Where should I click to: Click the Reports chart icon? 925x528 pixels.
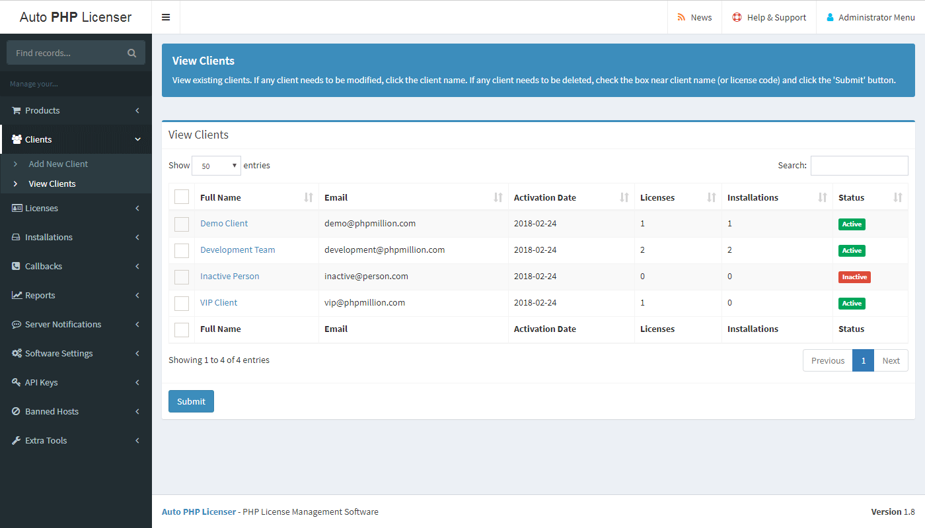coord(15,295)
